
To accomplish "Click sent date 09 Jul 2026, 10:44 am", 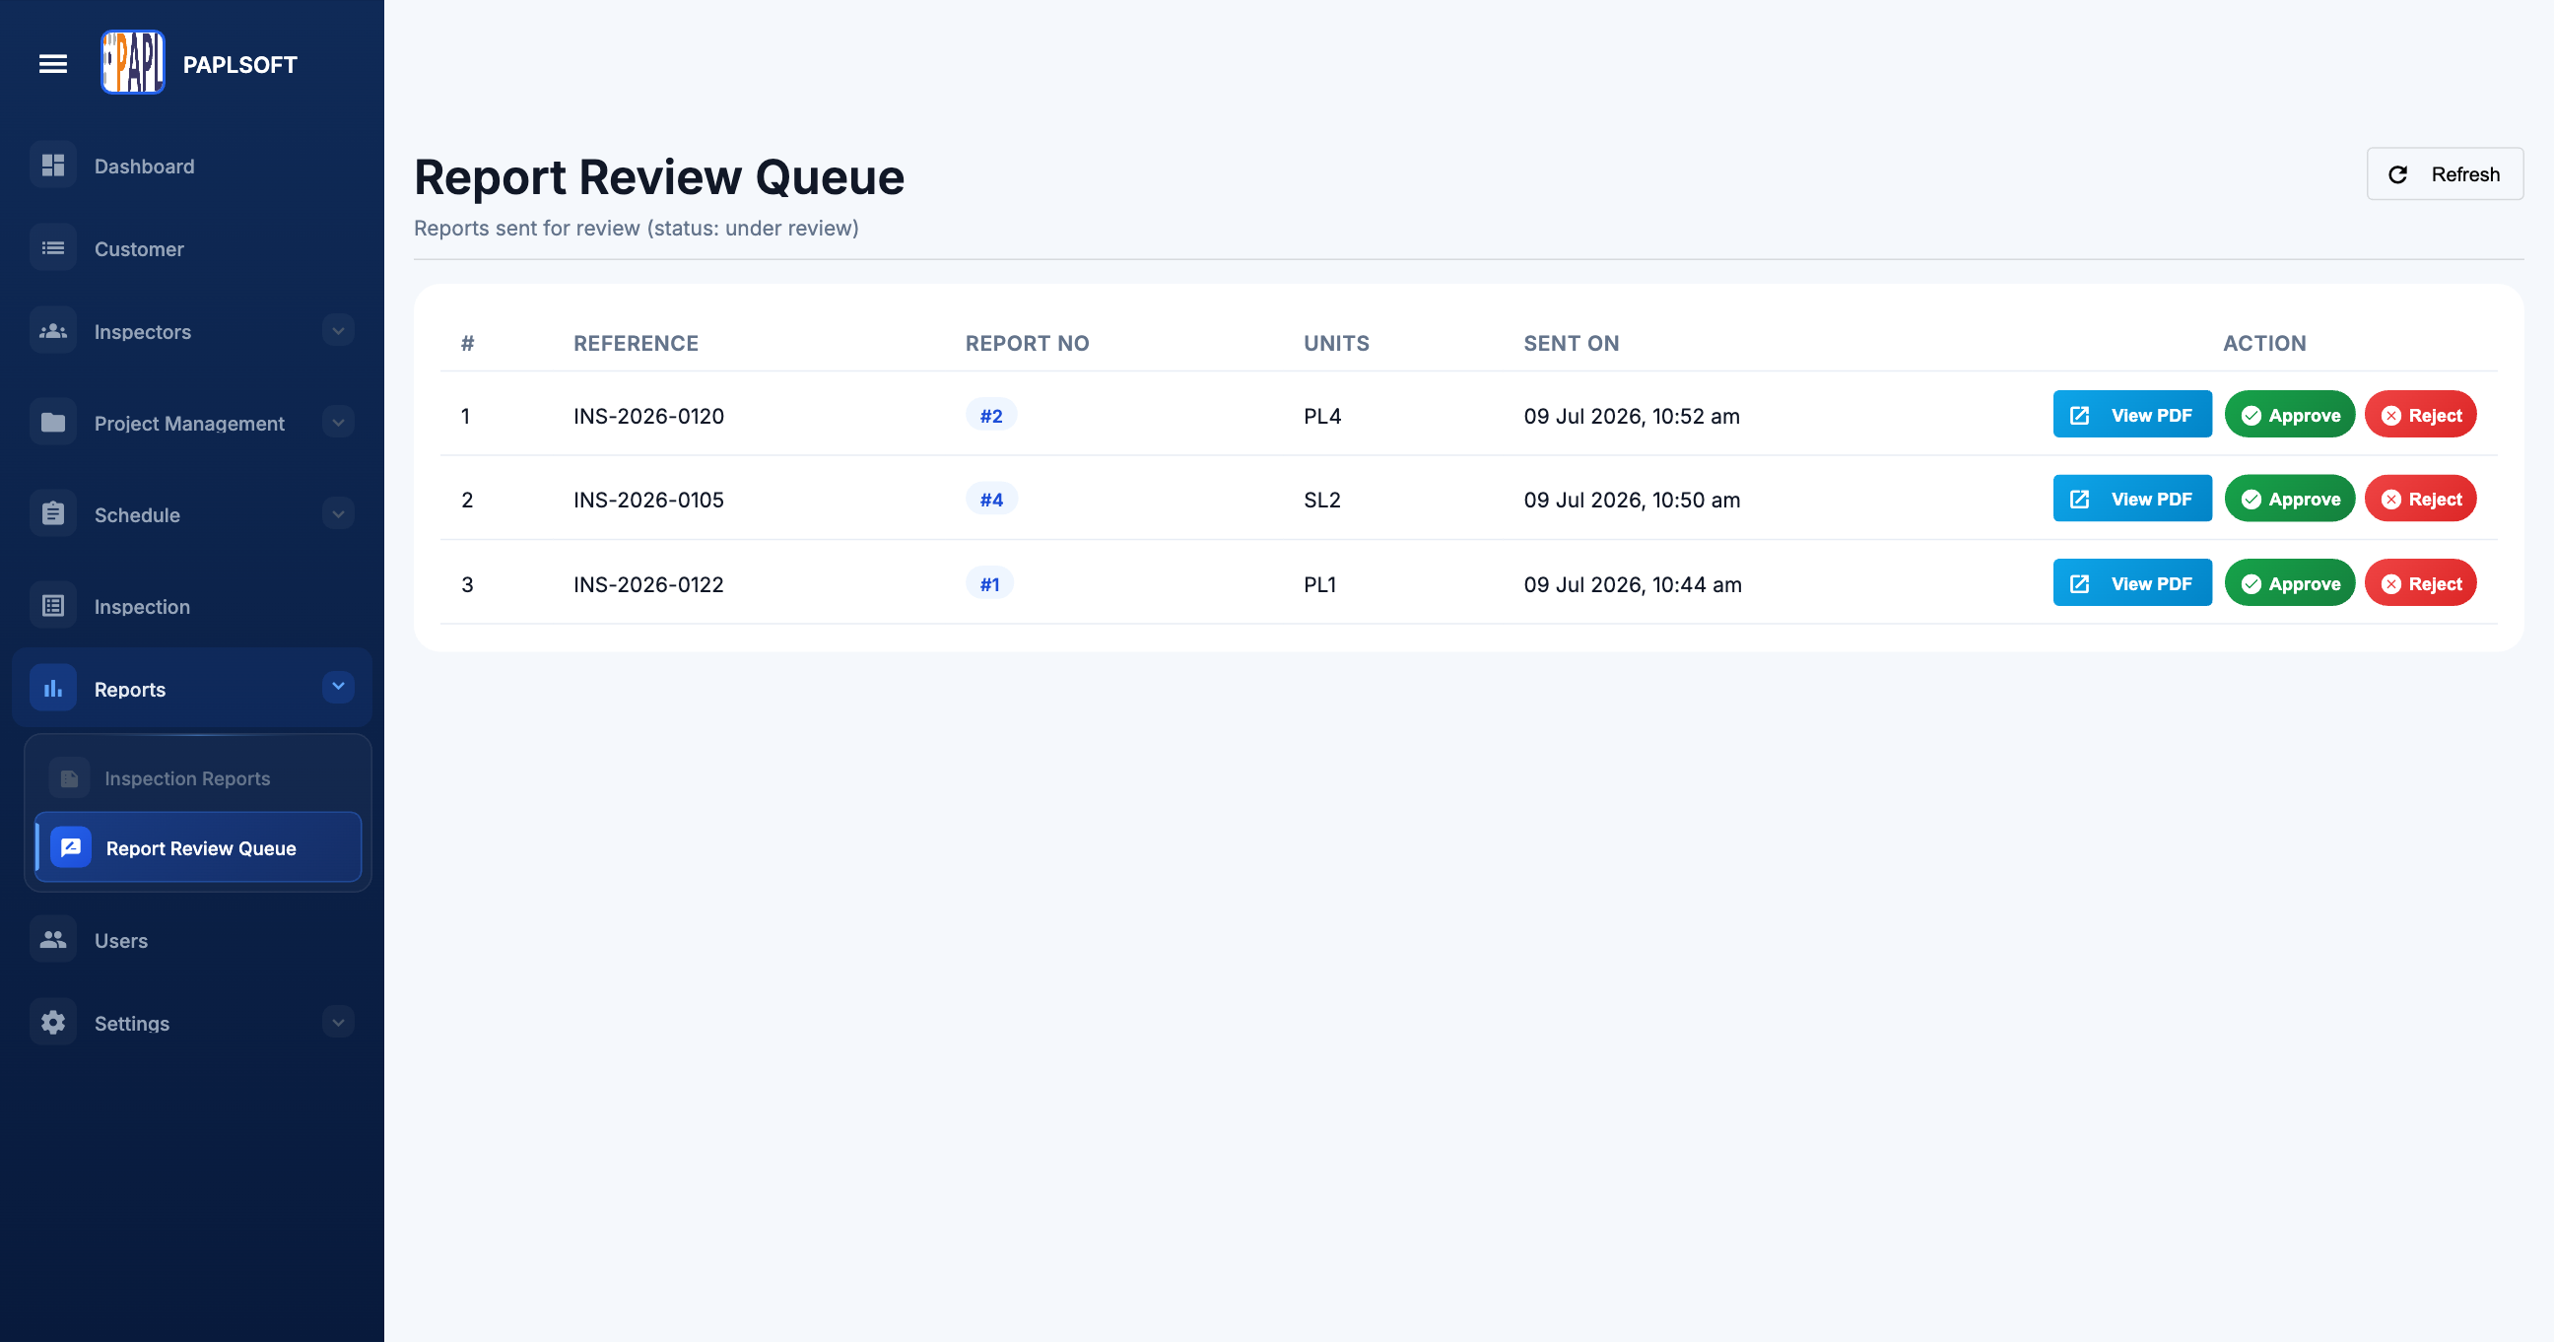I will pos(1632,583).
